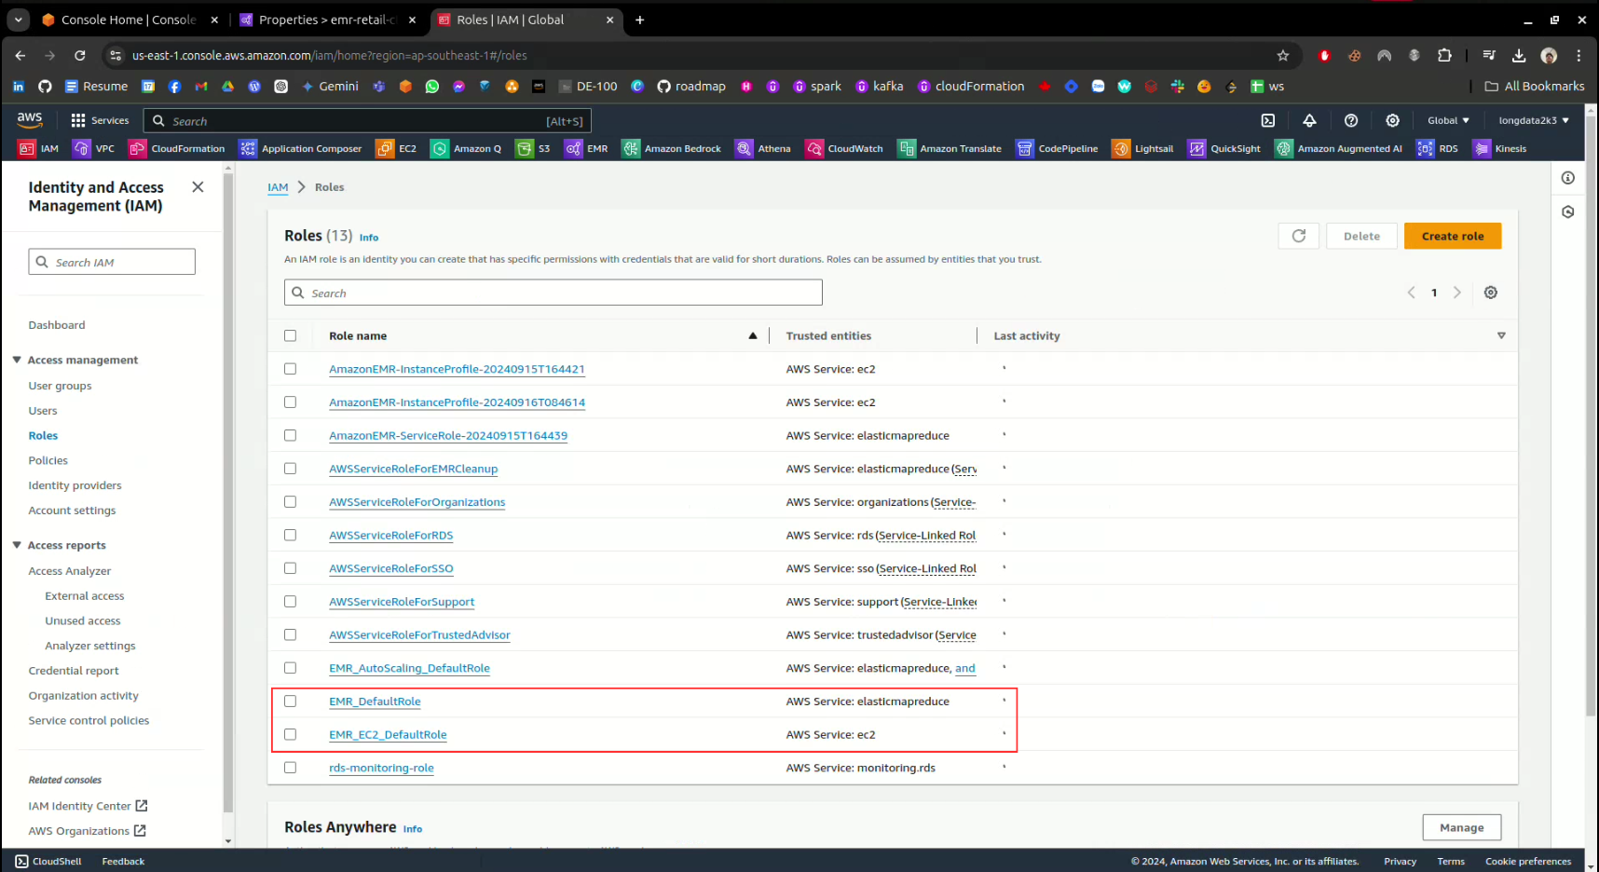The width and height of the screenshot is (1599, 872).
Task: Open the EMR_EC2_DefaultRole link
Action: click(388, 735)
